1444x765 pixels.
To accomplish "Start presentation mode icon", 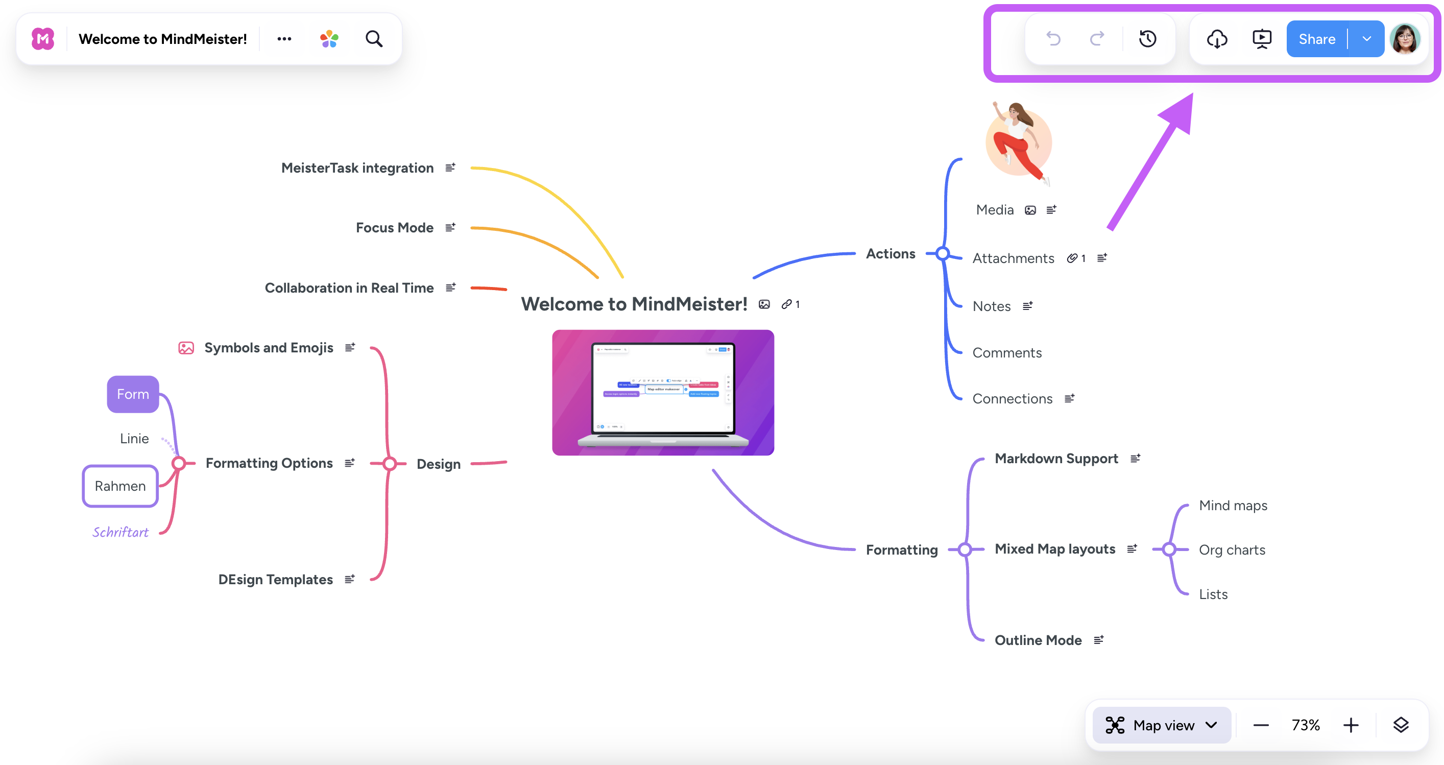I will [1262, 39].
